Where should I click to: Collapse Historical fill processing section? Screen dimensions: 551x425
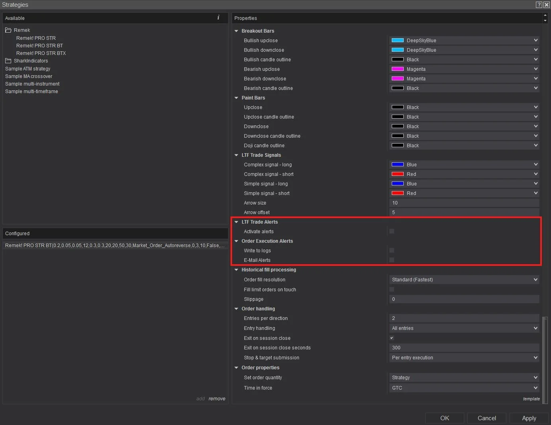pos(236,270)
